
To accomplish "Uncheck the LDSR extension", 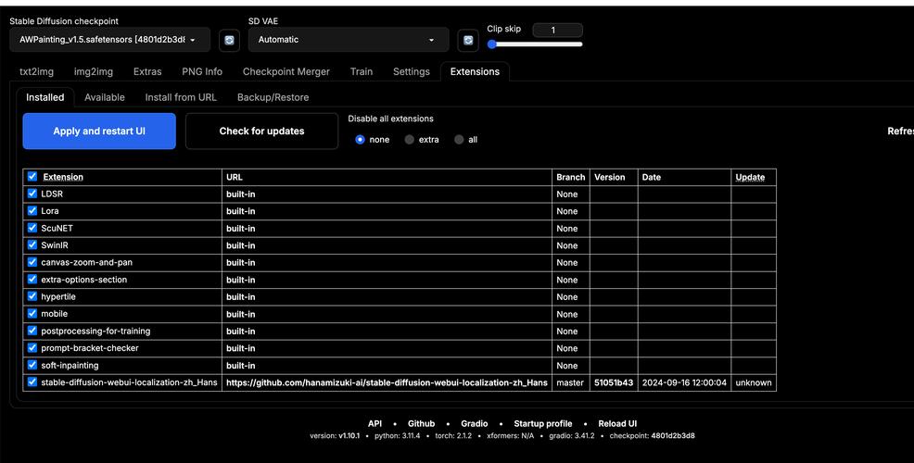I will [x=32, y=194].
